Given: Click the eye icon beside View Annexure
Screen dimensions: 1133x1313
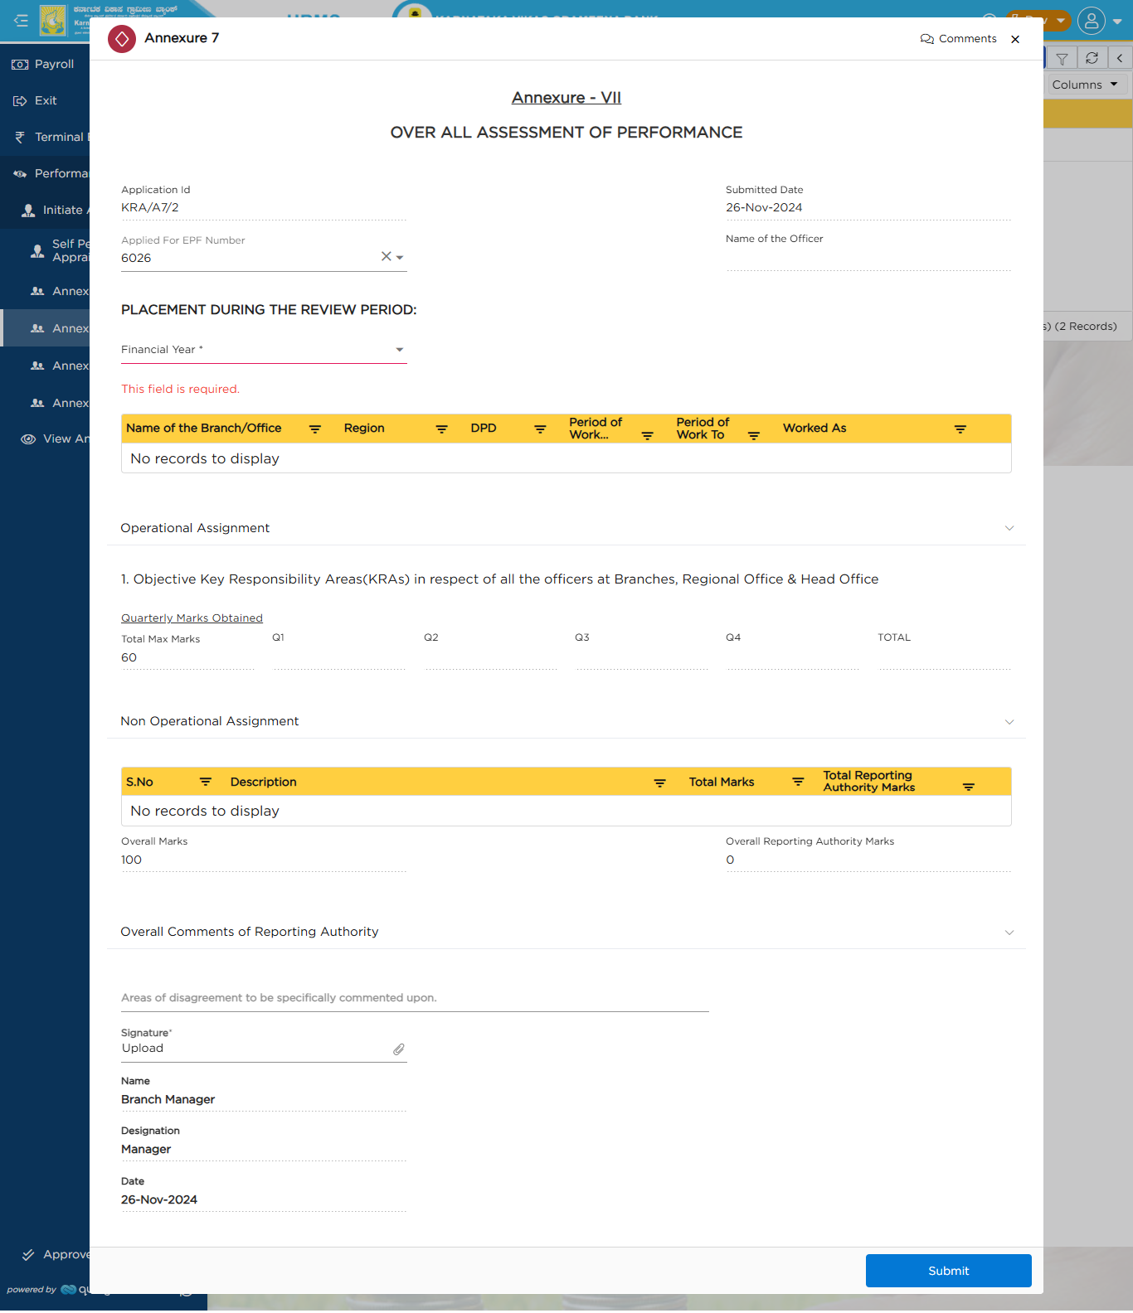Looking at the screenshot, I should (28, 438).
